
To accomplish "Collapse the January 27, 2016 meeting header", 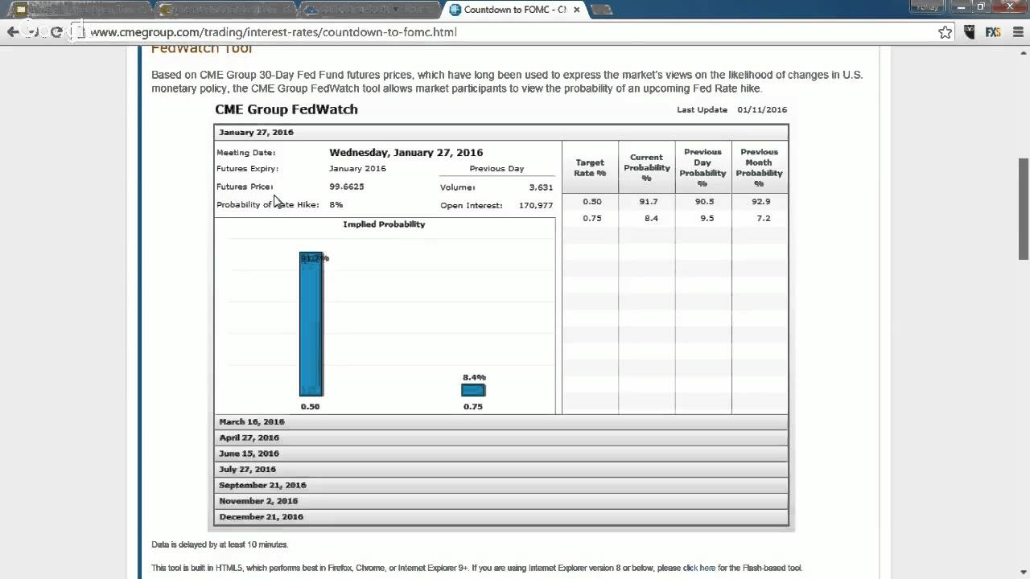I will click(501, 132).
